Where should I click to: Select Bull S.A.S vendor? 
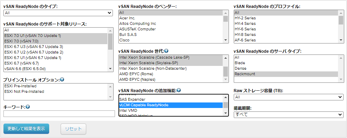pyautogui.click(x=171, y=34)
